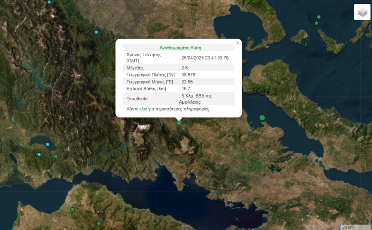Click lowest green marker at bottom-left
The image size is (372, 230).
pyautogui.click(x=99, y=223)
